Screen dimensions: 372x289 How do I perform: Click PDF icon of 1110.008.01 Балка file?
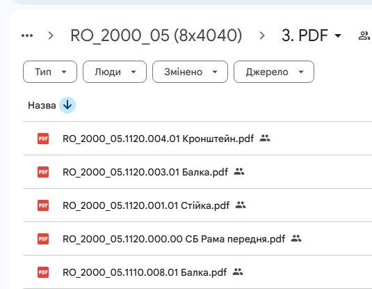(x=43, y=272)
